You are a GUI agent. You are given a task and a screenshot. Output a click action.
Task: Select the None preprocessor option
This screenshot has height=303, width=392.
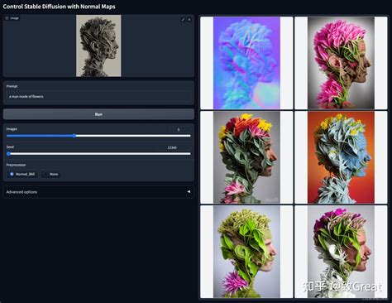coord(50,174)
